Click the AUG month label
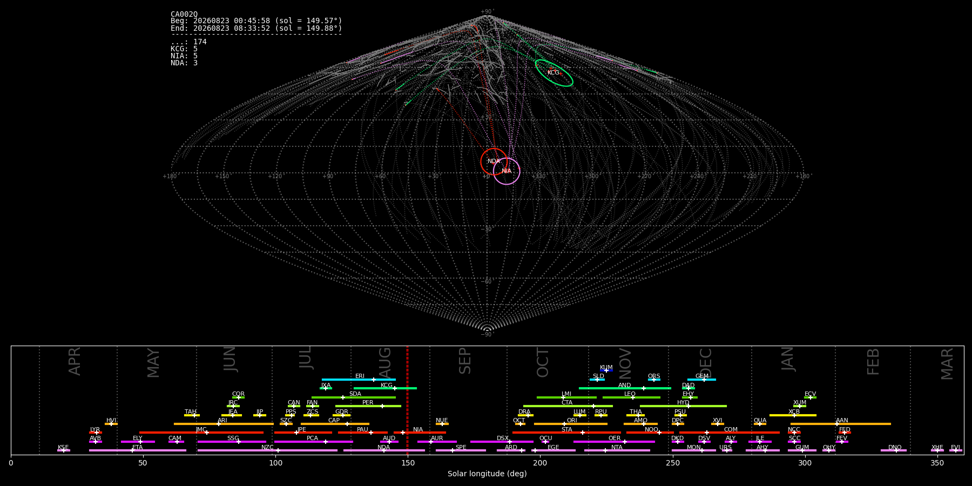 [385, 361]
